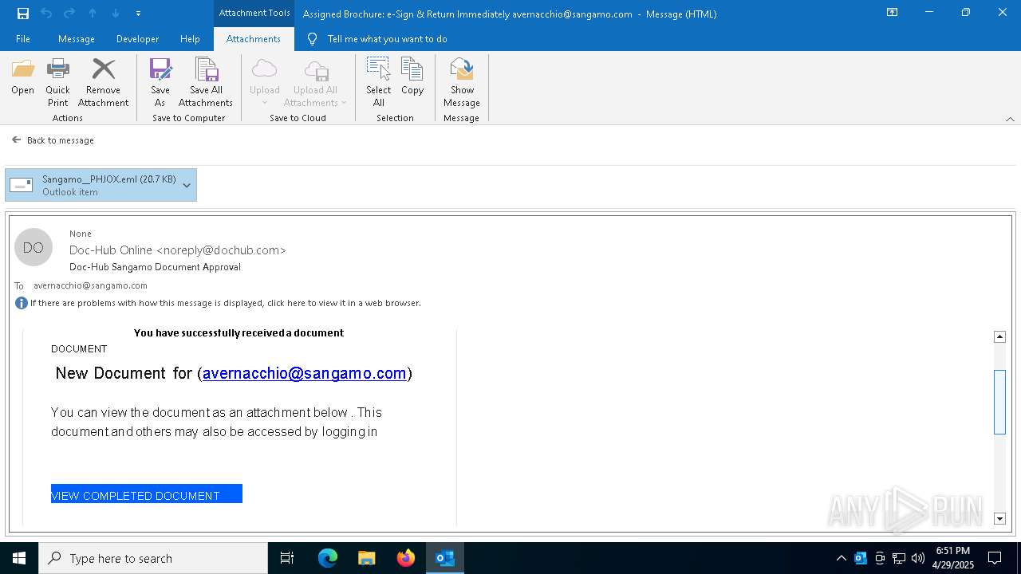The height and width of the screenshot is (574, 1021).
Task: Launch Firefox from the taskbar
Action: point(406,558)
